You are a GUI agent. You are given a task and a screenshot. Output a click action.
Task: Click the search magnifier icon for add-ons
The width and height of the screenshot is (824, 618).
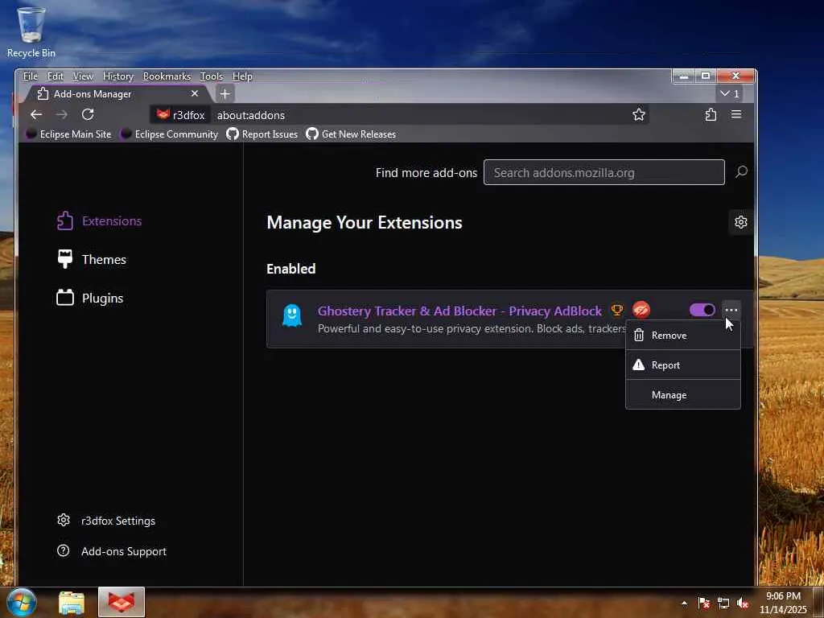(741, 172)
